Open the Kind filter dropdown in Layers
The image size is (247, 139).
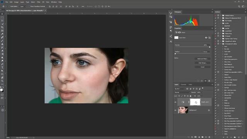(179, 89)
